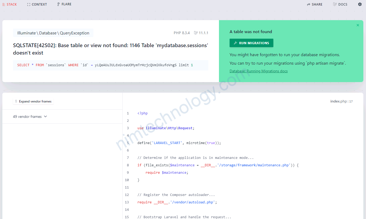The width and height of the screenshot is (366, 219).
Task: Click the Context brackets icon
Action: click(29, 5)
